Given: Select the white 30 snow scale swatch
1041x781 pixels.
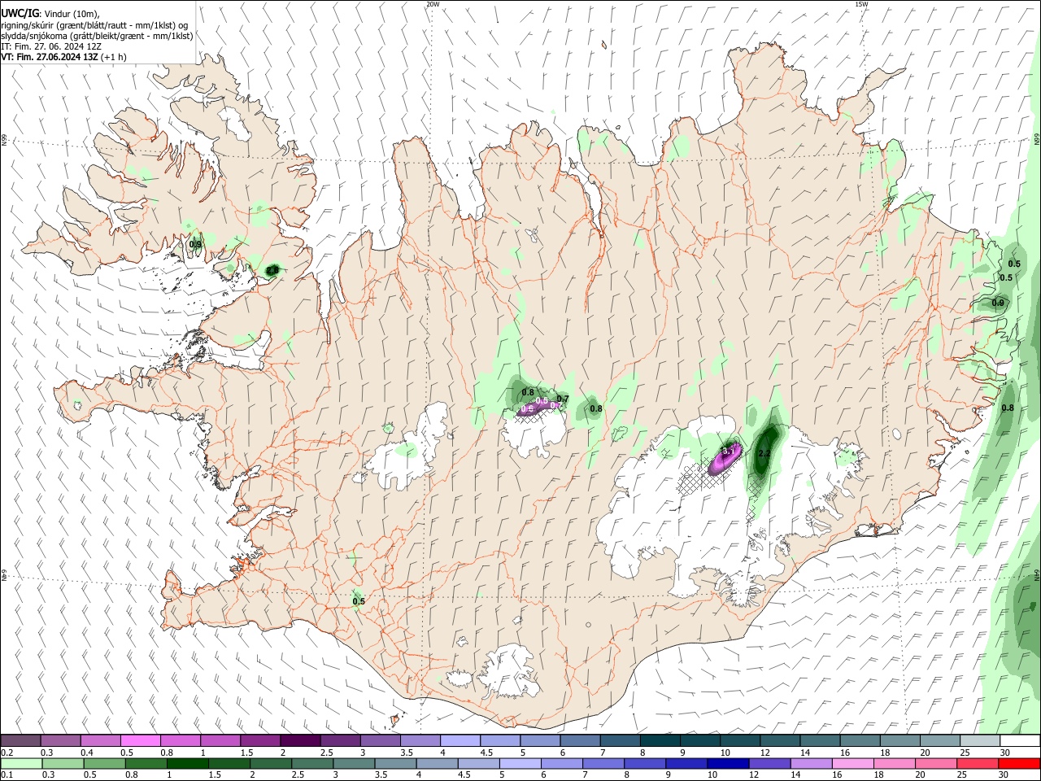Looking at the screenshot, I should tap(1020, 741).
